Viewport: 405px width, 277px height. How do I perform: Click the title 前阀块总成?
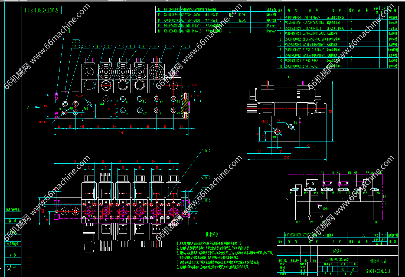click(378, 261)
